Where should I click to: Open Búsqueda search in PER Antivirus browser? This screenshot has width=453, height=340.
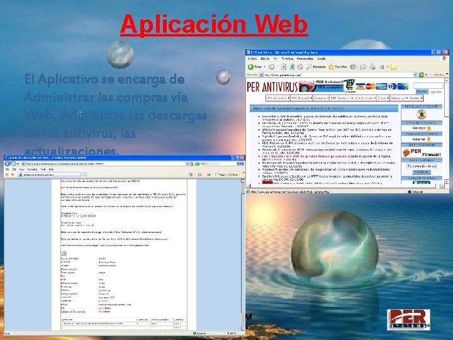[x=316, y=67]
